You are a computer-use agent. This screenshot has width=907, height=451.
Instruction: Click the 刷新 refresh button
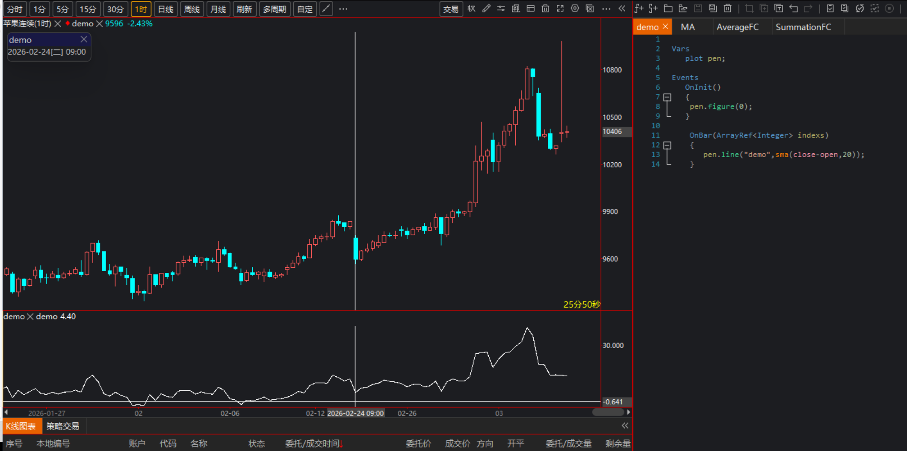click(x=244, y=9)
